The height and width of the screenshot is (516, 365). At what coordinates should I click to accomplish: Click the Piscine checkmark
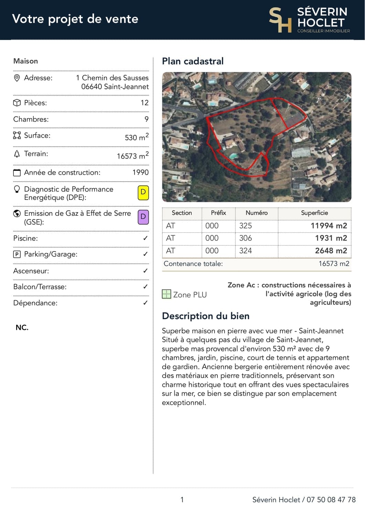coord(146,238)
